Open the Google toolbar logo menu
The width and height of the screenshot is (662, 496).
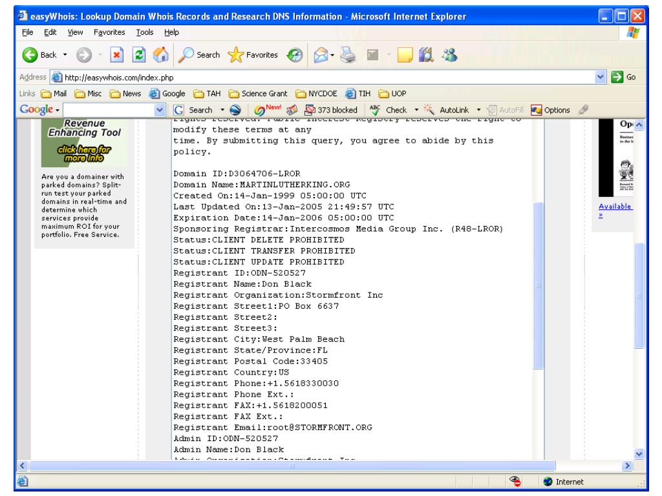click(39, 110)
